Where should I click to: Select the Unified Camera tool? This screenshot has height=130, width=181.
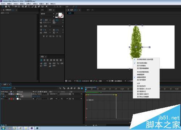pyautogui.click(x=16, y=6)
